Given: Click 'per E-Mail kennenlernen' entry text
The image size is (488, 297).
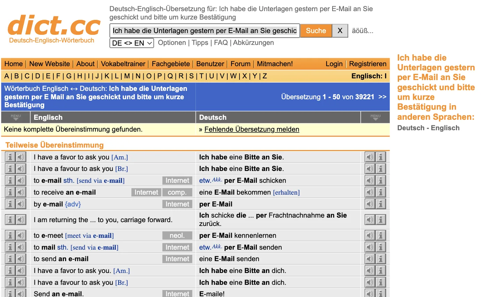Looking at the screenshot, I should 237,236.
